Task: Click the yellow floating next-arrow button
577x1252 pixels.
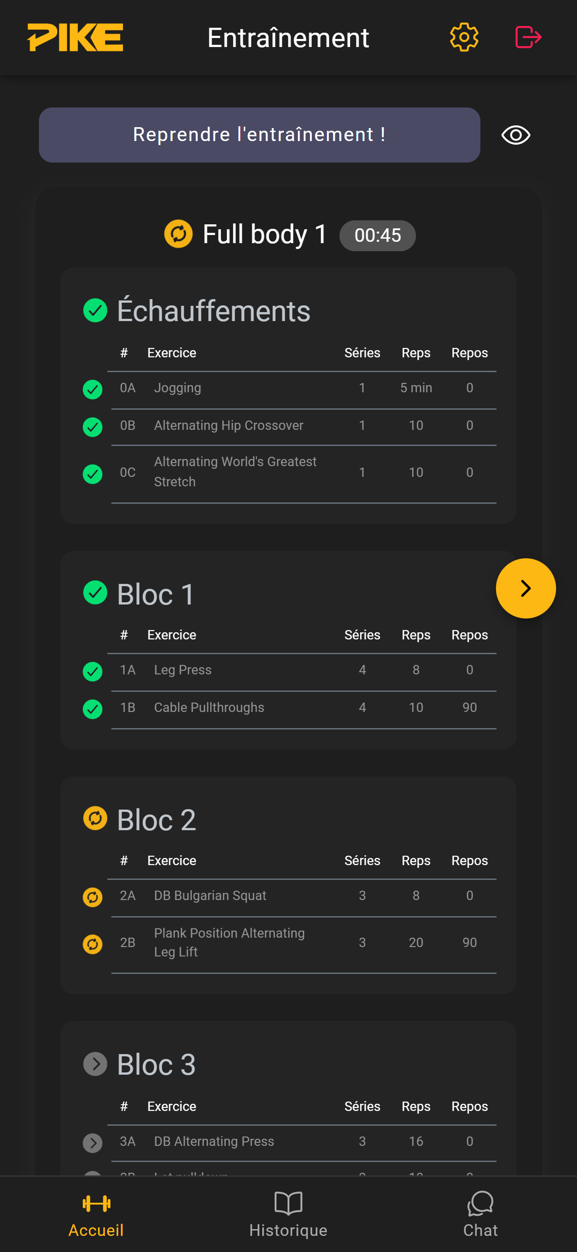Action: (525, 588)
